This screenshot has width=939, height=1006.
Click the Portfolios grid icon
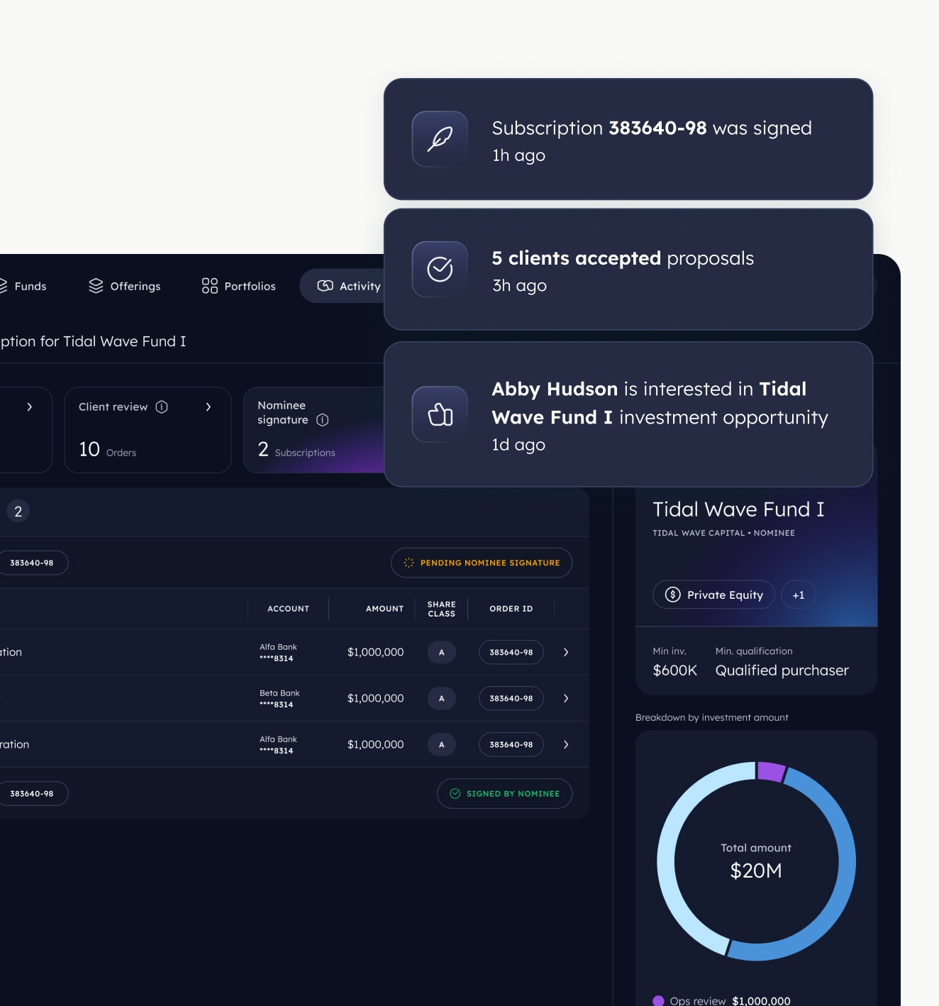tap(209, 286)
